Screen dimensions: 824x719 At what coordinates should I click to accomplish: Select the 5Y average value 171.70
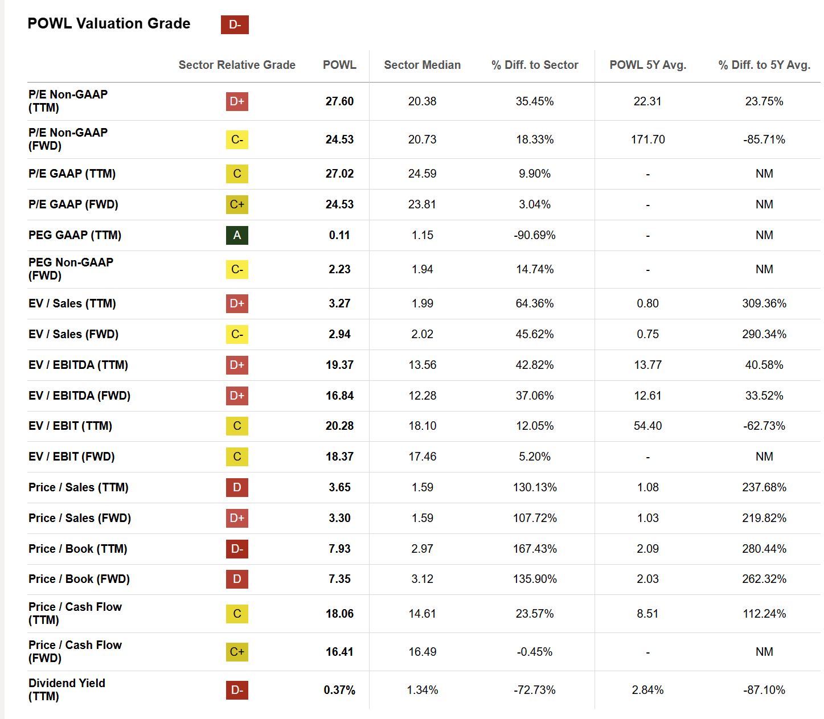[648, 139]
